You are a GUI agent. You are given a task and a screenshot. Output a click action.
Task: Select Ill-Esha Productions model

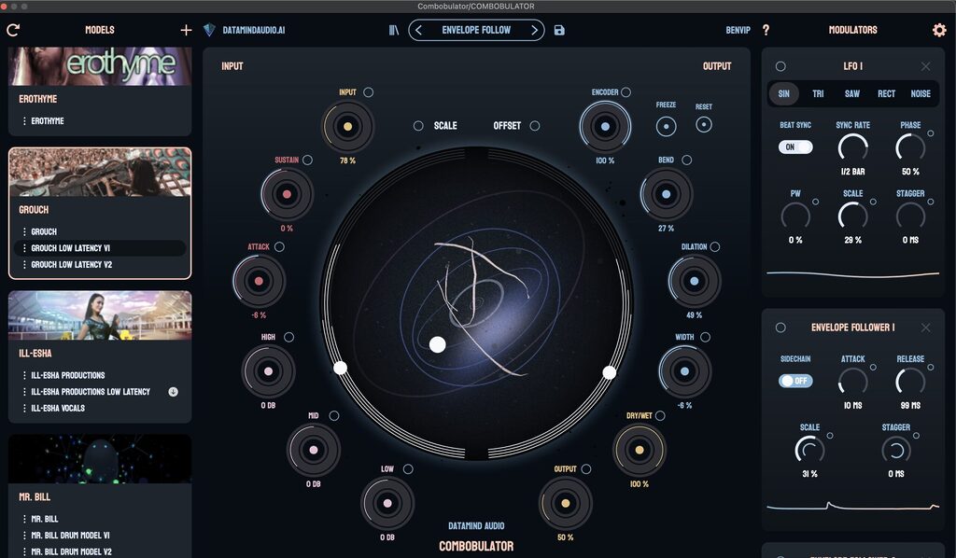tap(100, 375)
